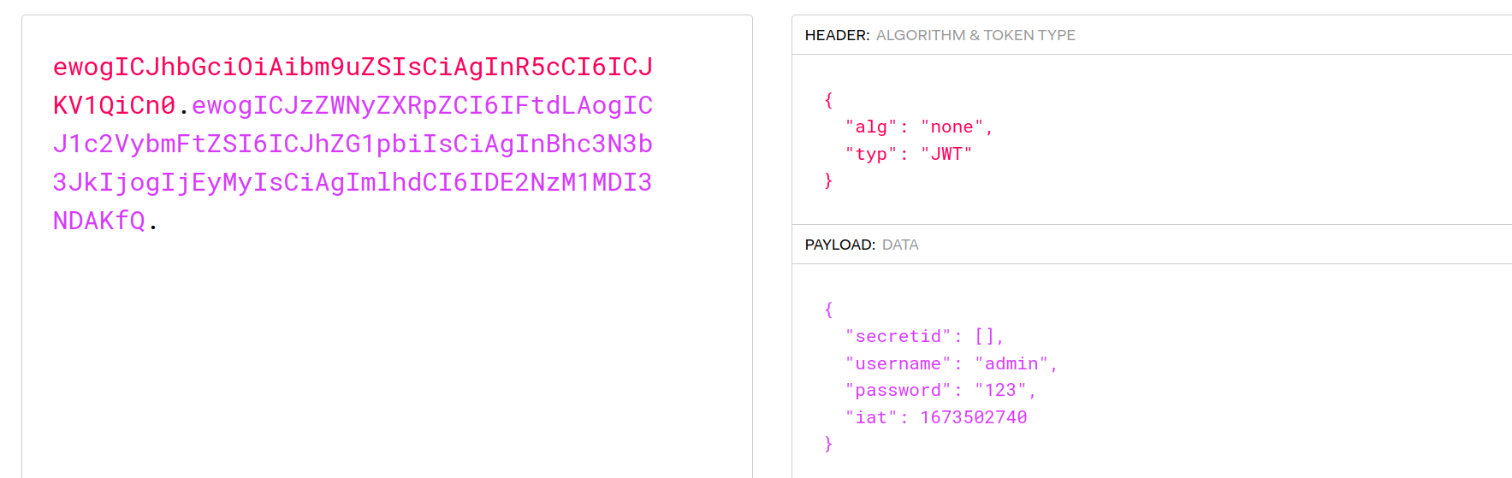Image resolution: width=1512 pixels, height=478 pixels.
Task: Click the "123" password value
Action: coord(1000,391)
